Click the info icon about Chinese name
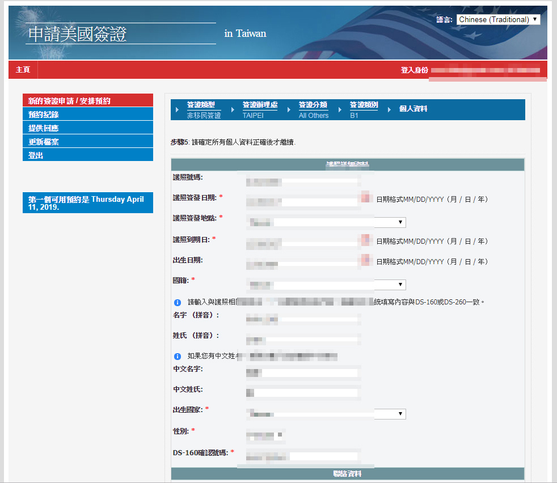Image resolution: width=557 pixels, height=483 pixels. [178, 356]
